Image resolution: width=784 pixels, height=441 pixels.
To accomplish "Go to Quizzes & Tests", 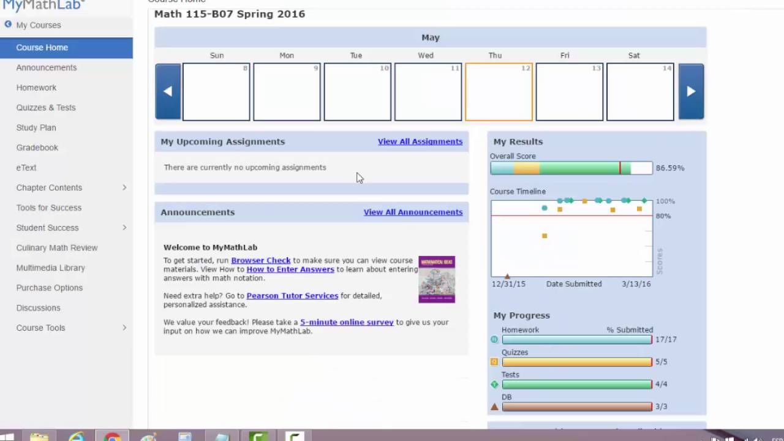I will pyautogui.click(x=46, y=108).
